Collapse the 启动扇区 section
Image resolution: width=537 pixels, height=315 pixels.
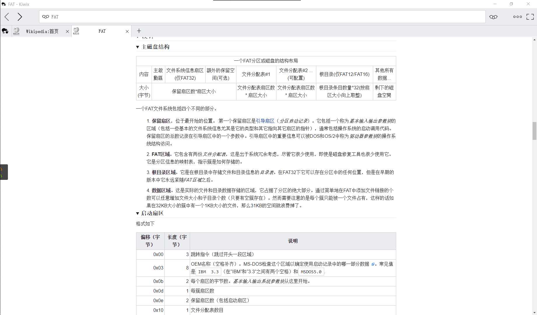point(138,213)
